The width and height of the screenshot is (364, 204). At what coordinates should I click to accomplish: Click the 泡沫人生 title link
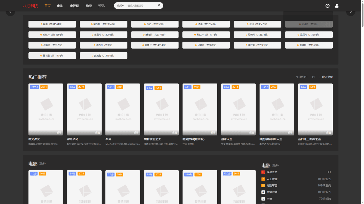point(227,139)
